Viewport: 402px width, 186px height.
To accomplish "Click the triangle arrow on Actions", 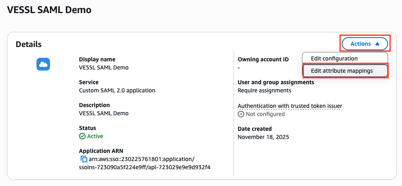I will tap(377, 44).
